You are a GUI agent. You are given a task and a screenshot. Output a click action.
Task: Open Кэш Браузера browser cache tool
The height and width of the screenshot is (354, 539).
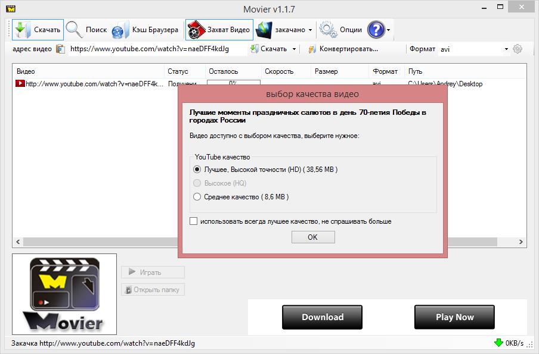click(120, 30)
